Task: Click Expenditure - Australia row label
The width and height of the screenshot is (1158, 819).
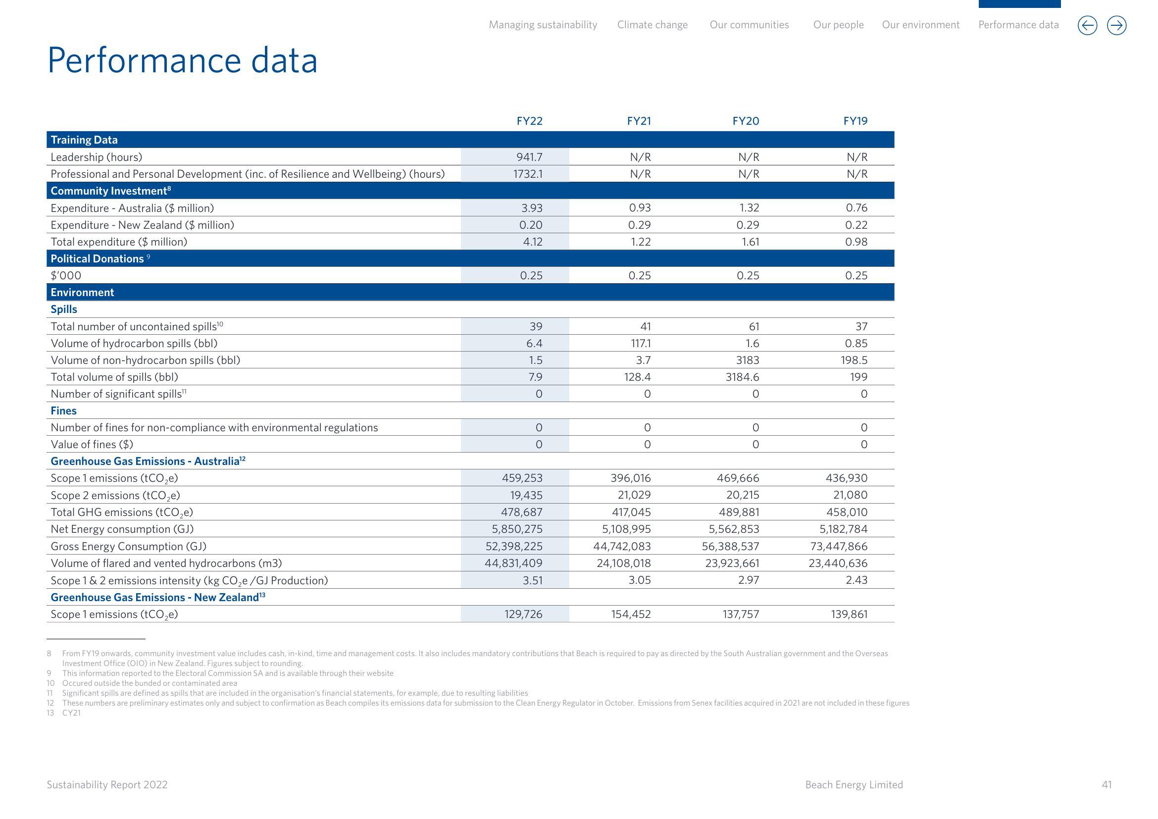Action: point(132,208)
